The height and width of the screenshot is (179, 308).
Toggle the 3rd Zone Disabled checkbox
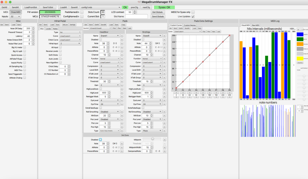[x=100, y=140]
